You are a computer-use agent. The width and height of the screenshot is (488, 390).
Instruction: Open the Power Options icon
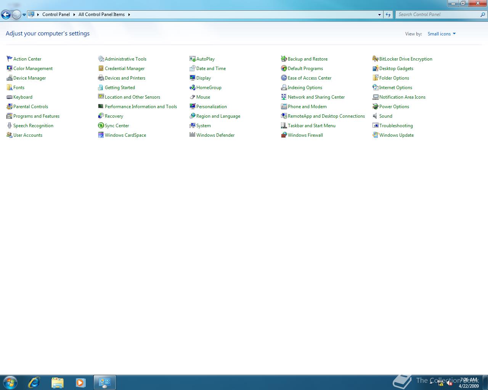click(376, 106)
